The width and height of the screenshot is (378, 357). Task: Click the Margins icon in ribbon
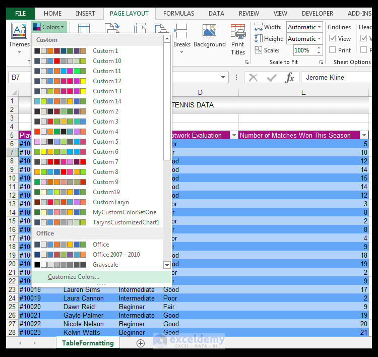click(x=84, y=28)
